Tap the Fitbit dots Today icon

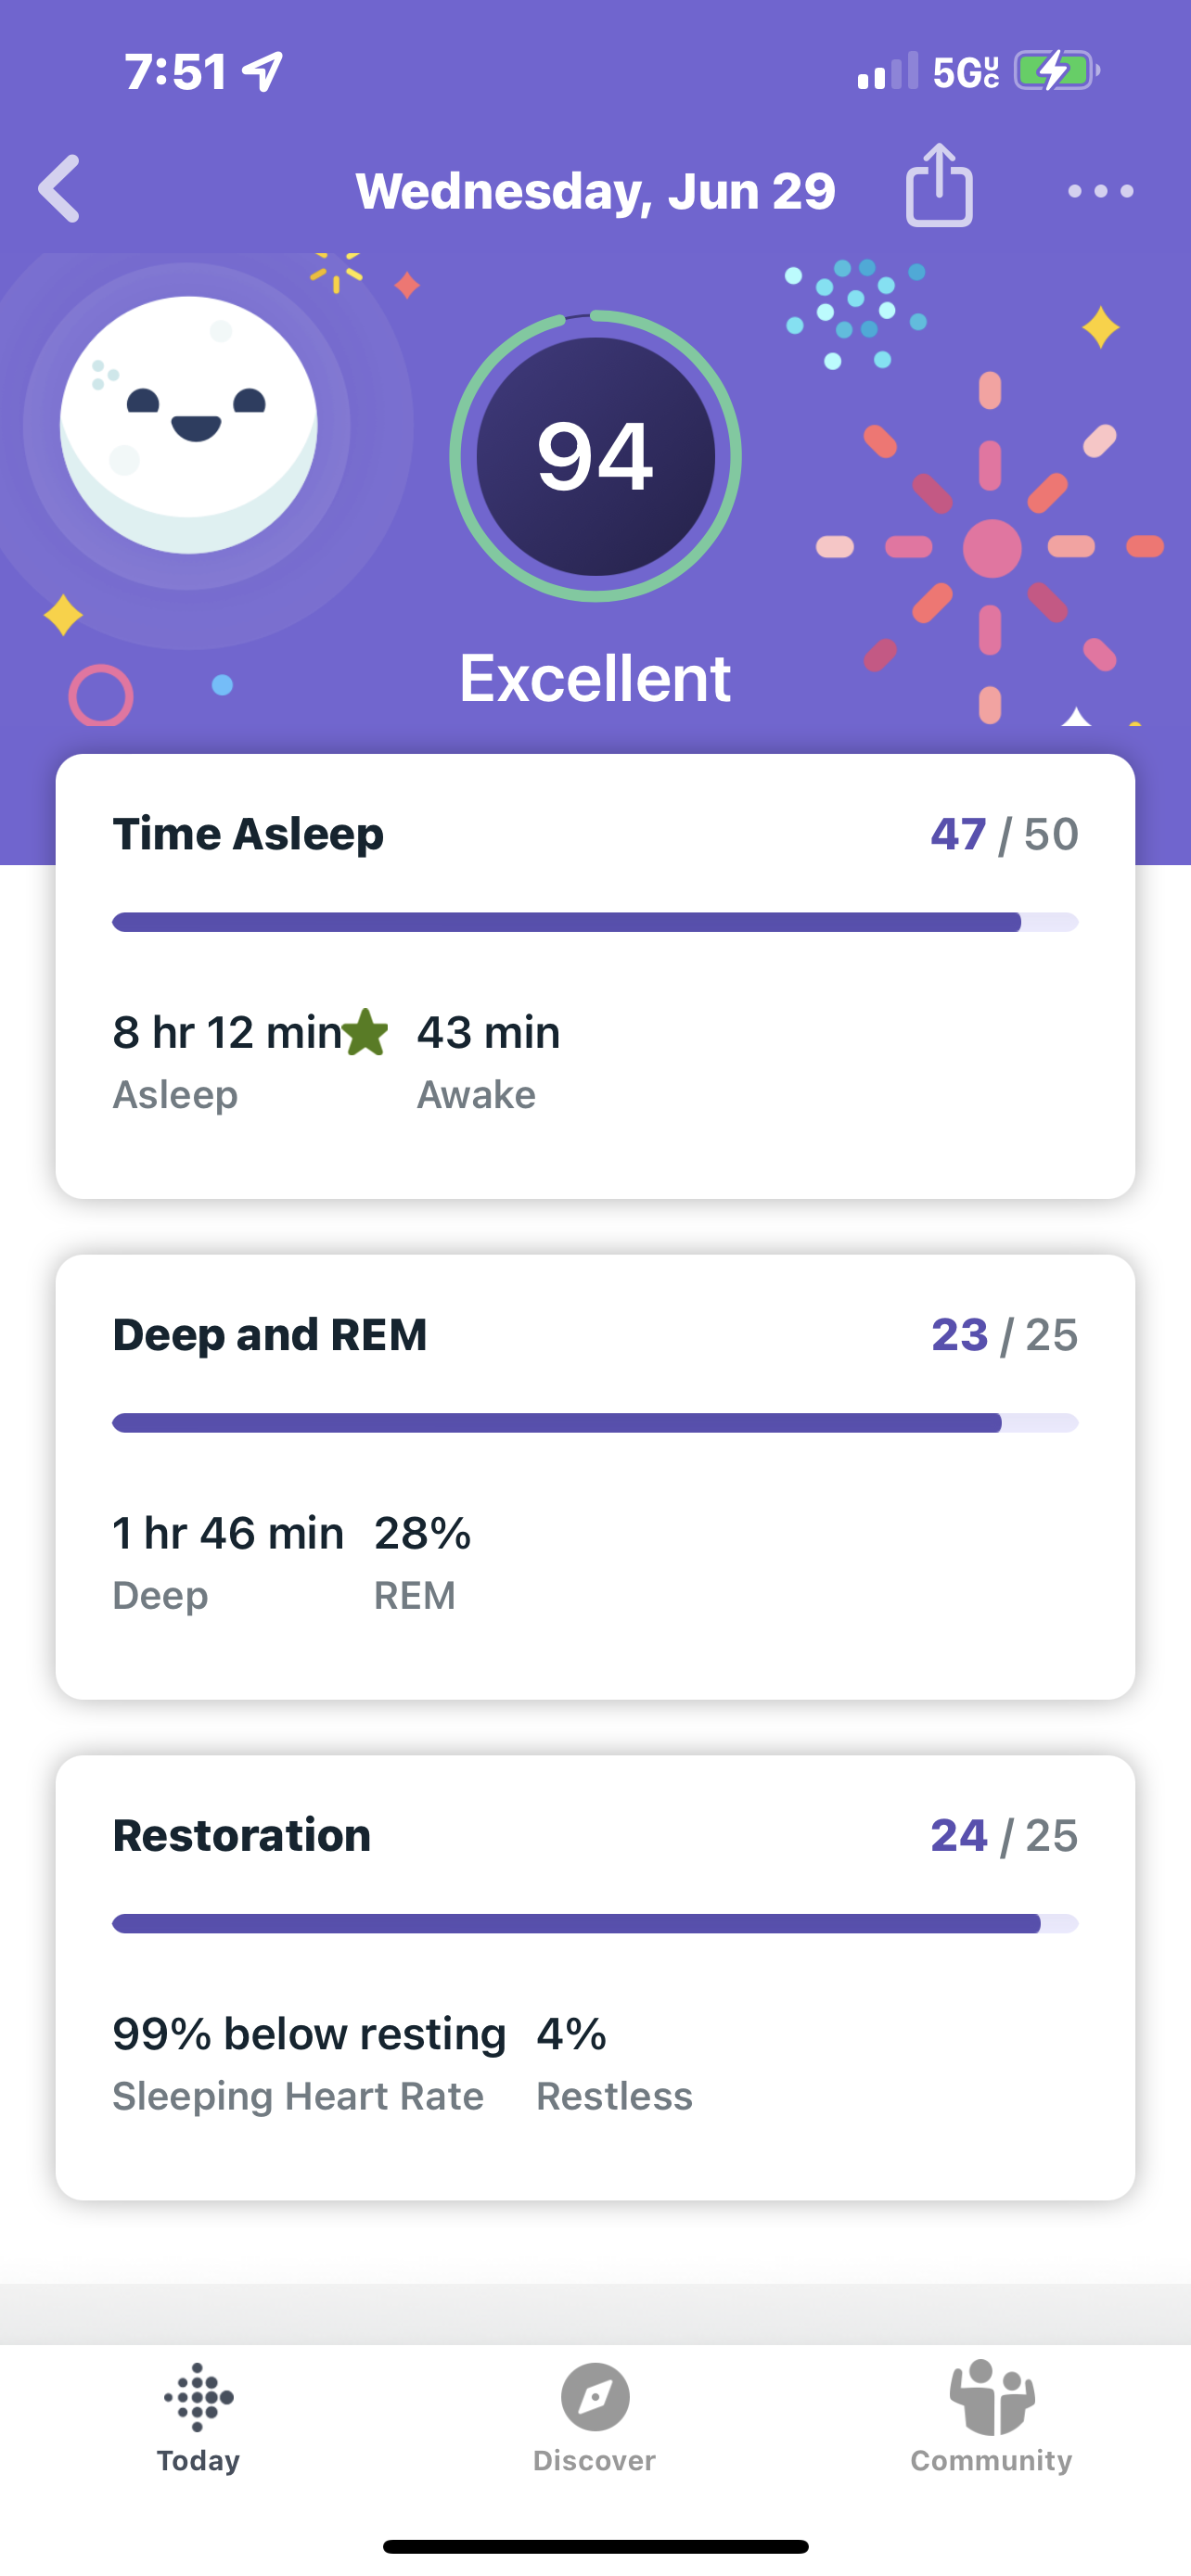(x=198, y=2397)
